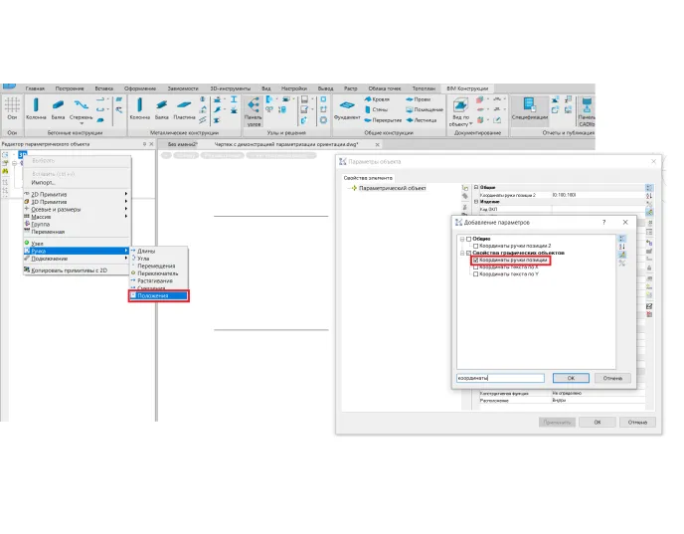Click the Свойства элемента tab
Viewport: 684px width, 534px height.
[x=368, y=178]
